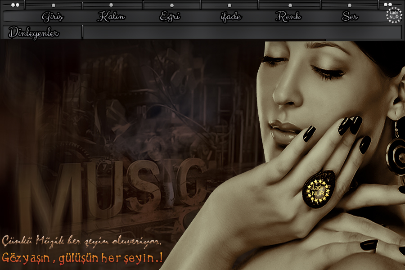The width and height of the screenshot is (405, 270).
Task: Open the ifade emoticon menu
Action: (230, 17)
